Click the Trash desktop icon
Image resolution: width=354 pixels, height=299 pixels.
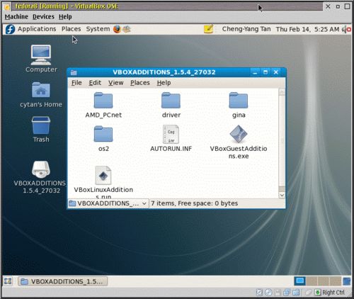tap(41, 125)
